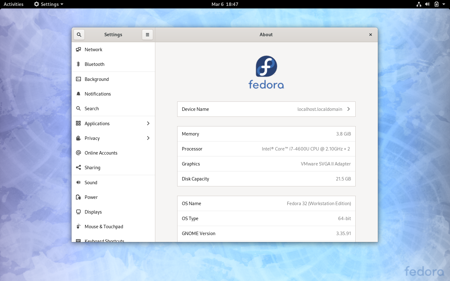Select Online Accounts in the sidebar
450x281 pixels.
coord(113,153)
